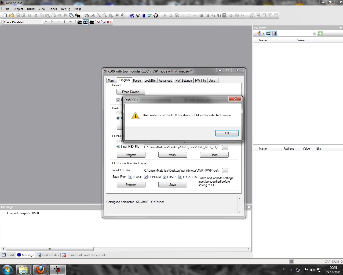Image resolution: width=343 pixels, height=275 pixels.
Task: Click the green go arrow in I/O View
Action: (x=320, y=34)
